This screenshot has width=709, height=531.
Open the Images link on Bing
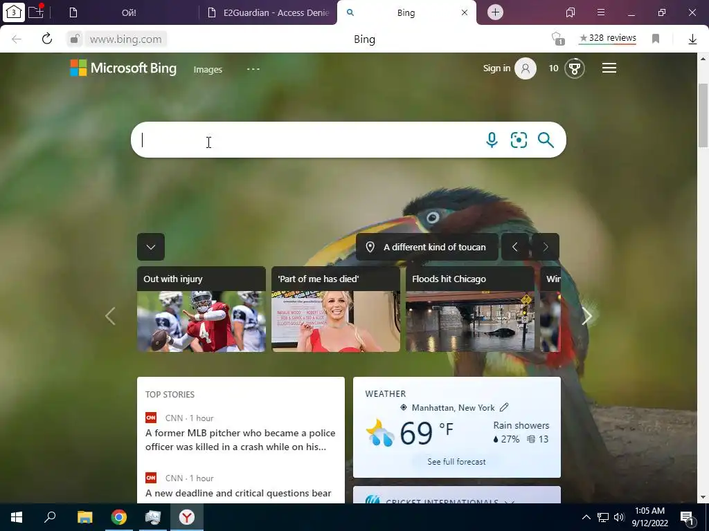coord(208,70)
